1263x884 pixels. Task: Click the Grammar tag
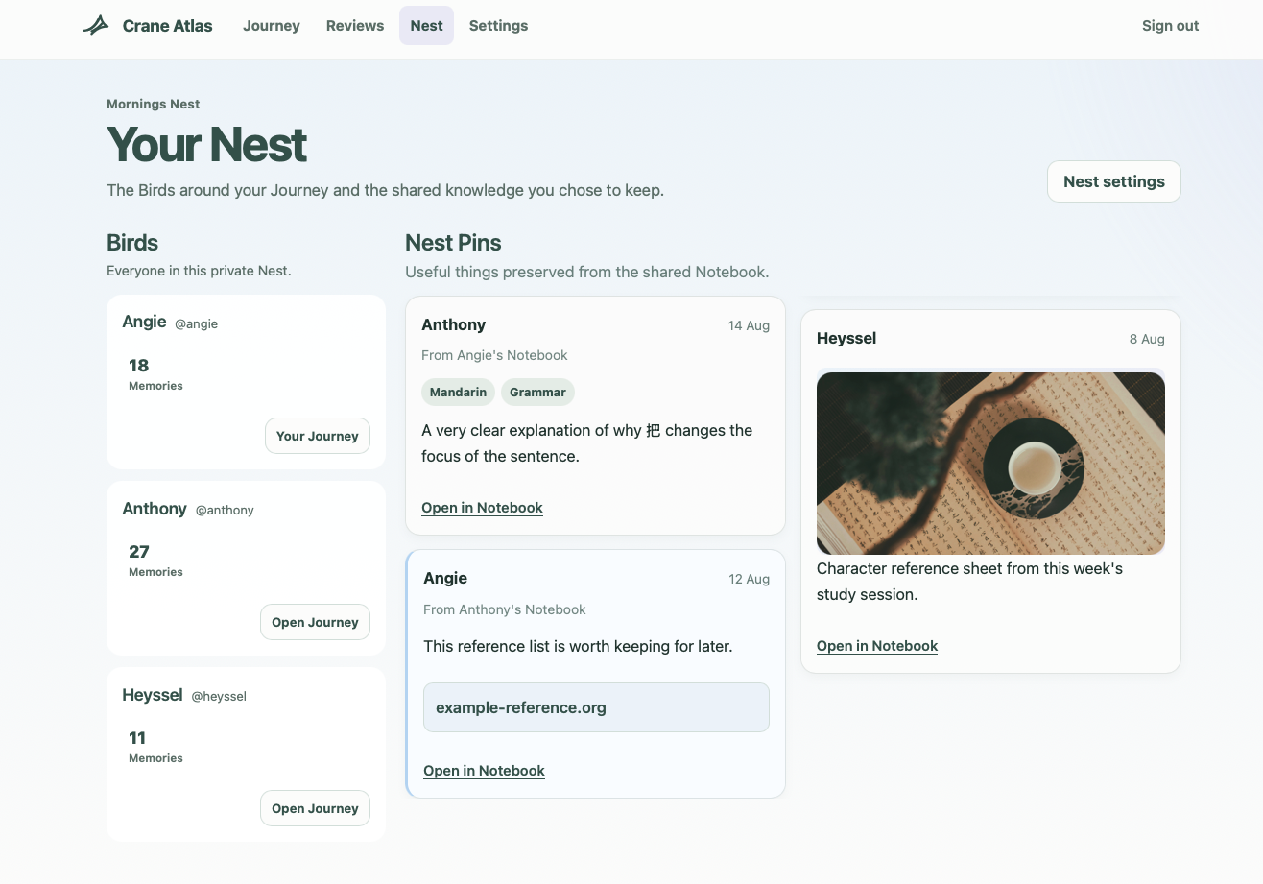[537, 392]
